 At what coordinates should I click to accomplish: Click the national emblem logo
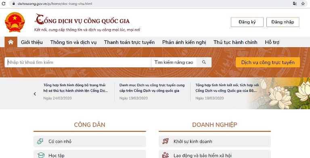(x=15, y=22)
